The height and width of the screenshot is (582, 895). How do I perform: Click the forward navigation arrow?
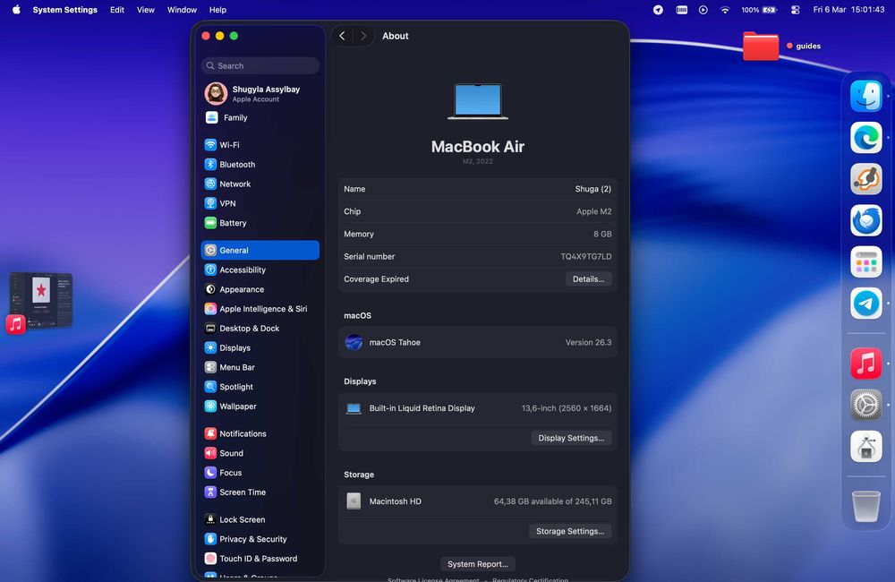pyautogui.click(x=363, y=36)
